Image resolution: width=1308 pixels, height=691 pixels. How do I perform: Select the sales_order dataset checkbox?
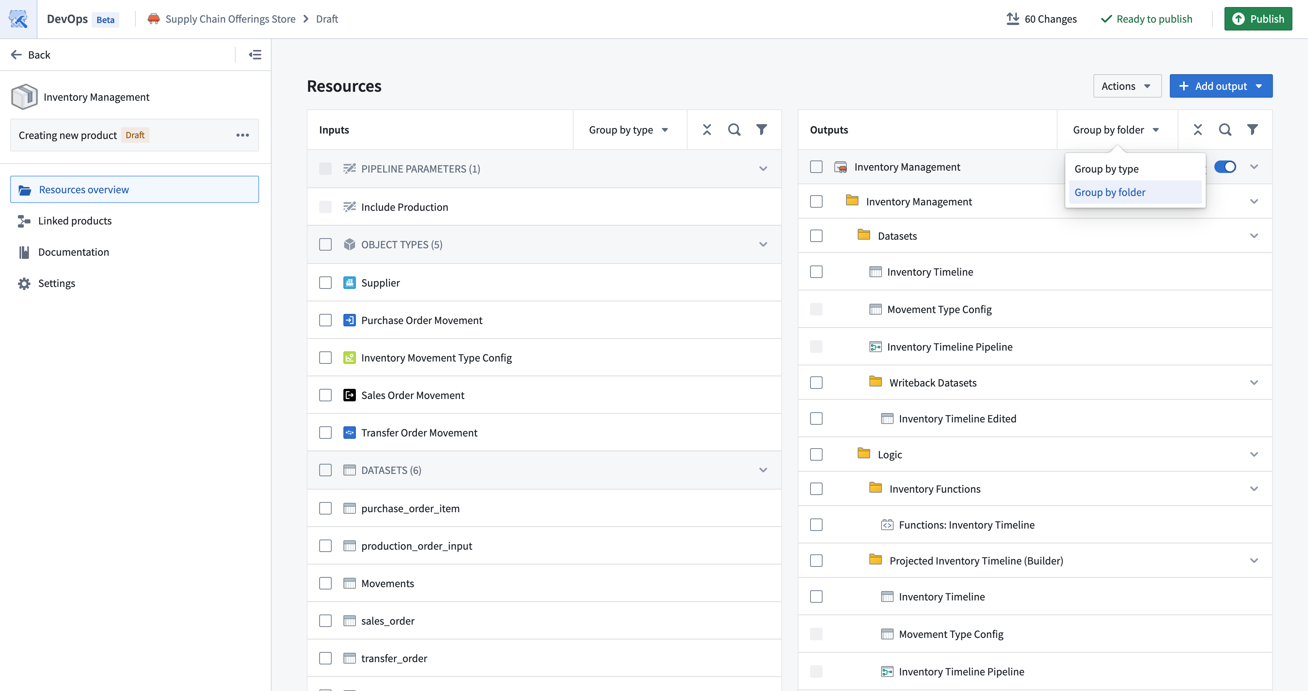tap(325, 621)
